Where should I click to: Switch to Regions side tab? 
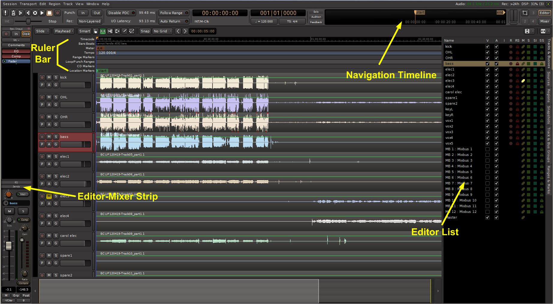(x=549, y=96)
